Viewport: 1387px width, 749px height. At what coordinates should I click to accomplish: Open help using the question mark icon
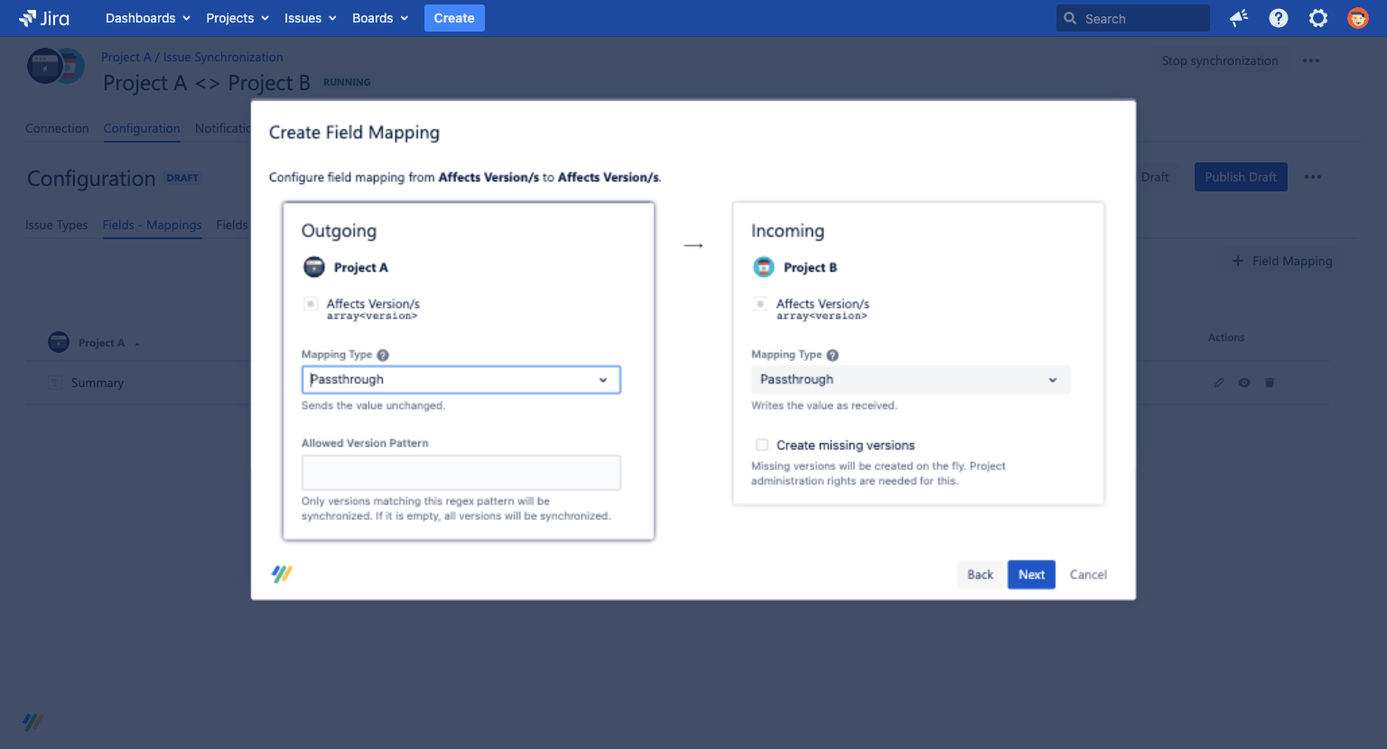click(1278, 18)
